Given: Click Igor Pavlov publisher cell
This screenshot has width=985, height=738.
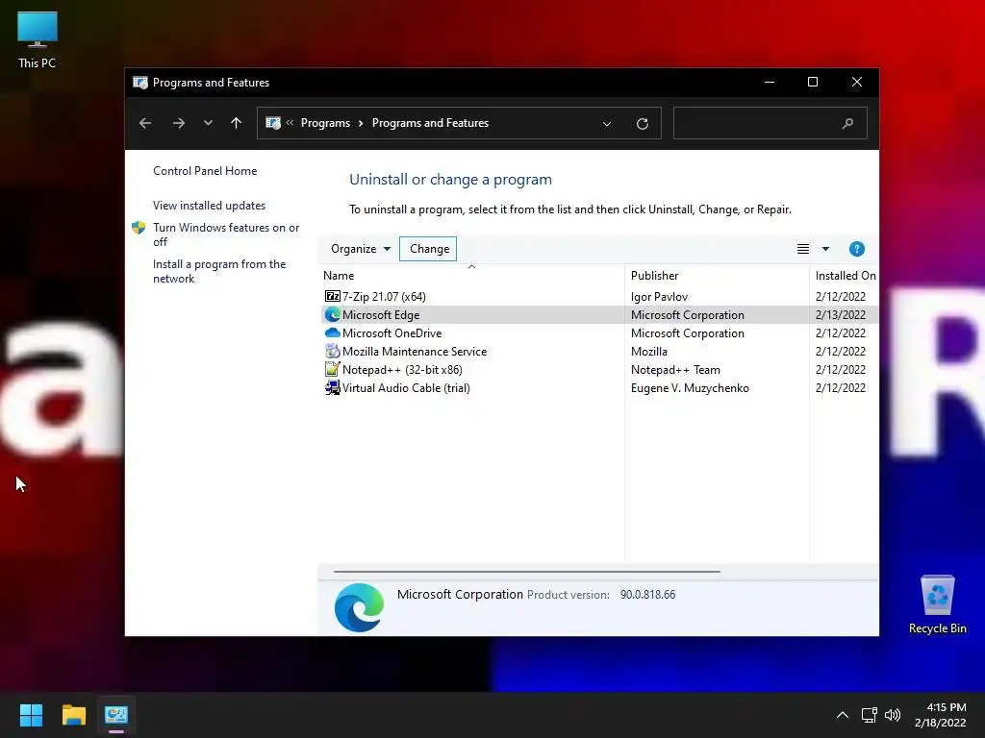Looking at the screenshot, I should tap(659, 296).
